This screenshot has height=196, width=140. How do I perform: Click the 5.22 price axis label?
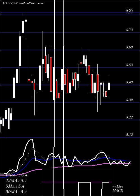[129, 117]
